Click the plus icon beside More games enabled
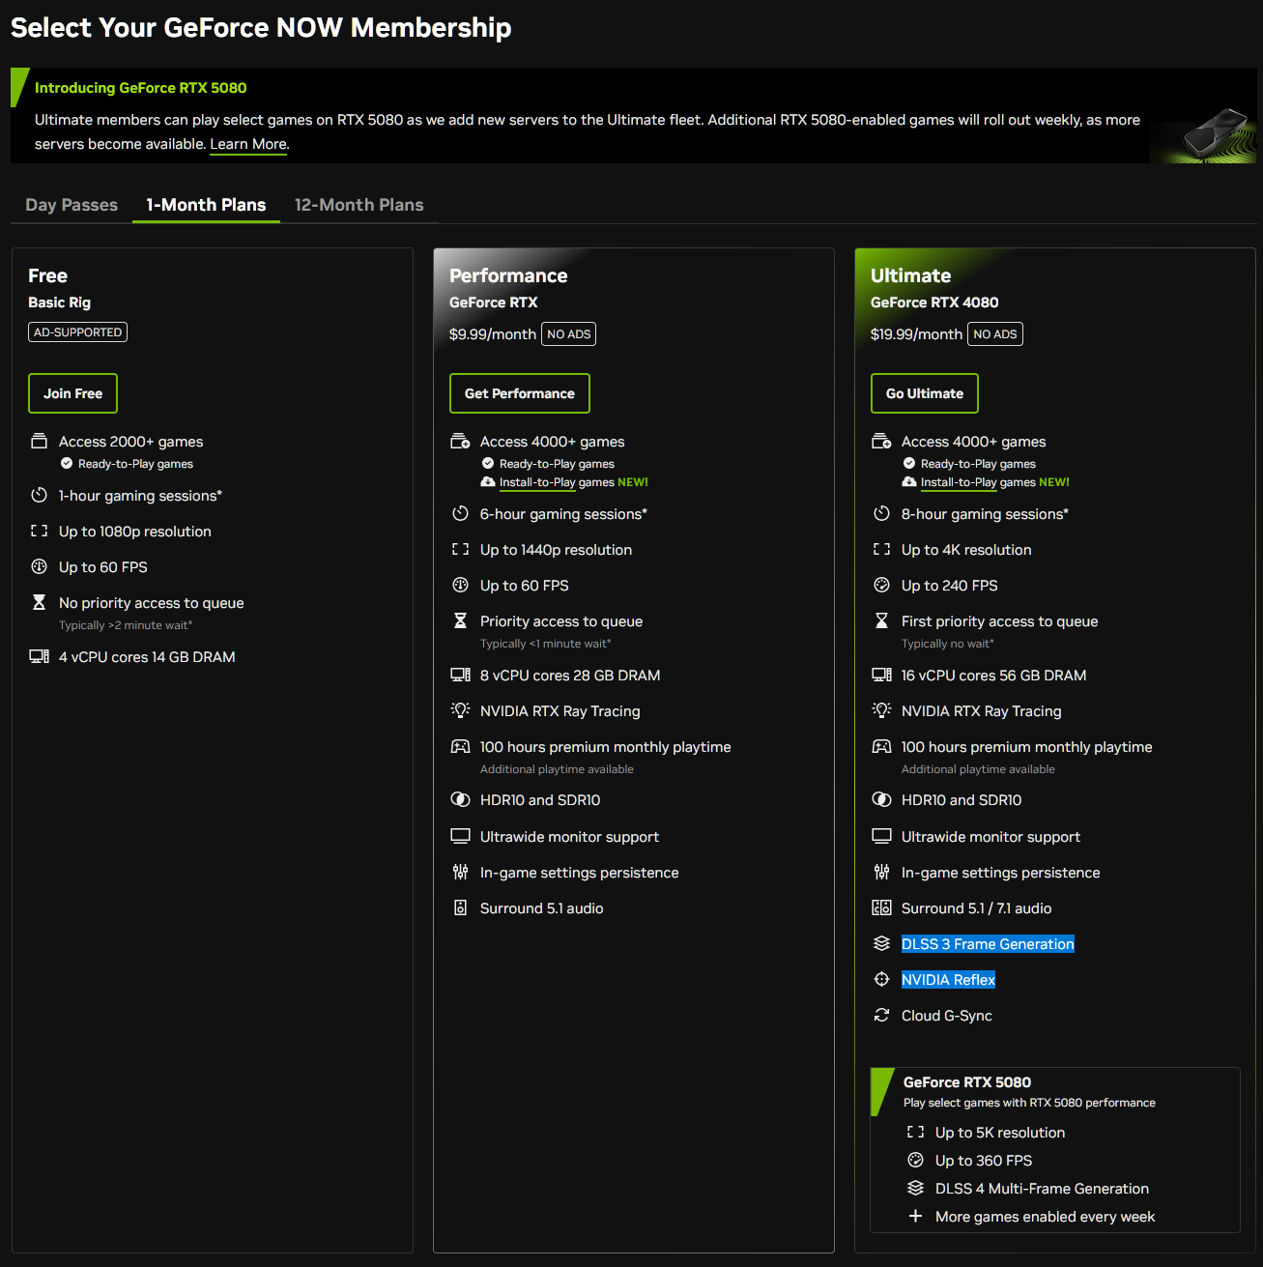 (x=915, y=1216)
